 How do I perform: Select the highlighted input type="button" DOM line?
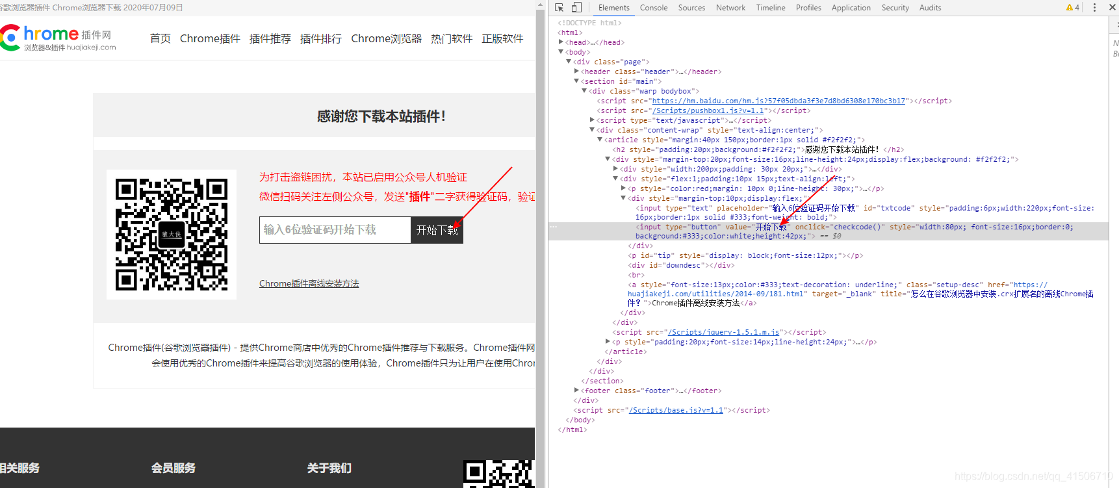[828, 231]
